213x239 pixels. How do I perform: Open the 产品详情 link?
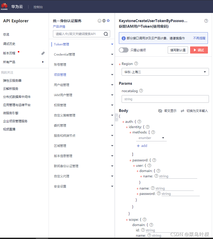point(59,27)
